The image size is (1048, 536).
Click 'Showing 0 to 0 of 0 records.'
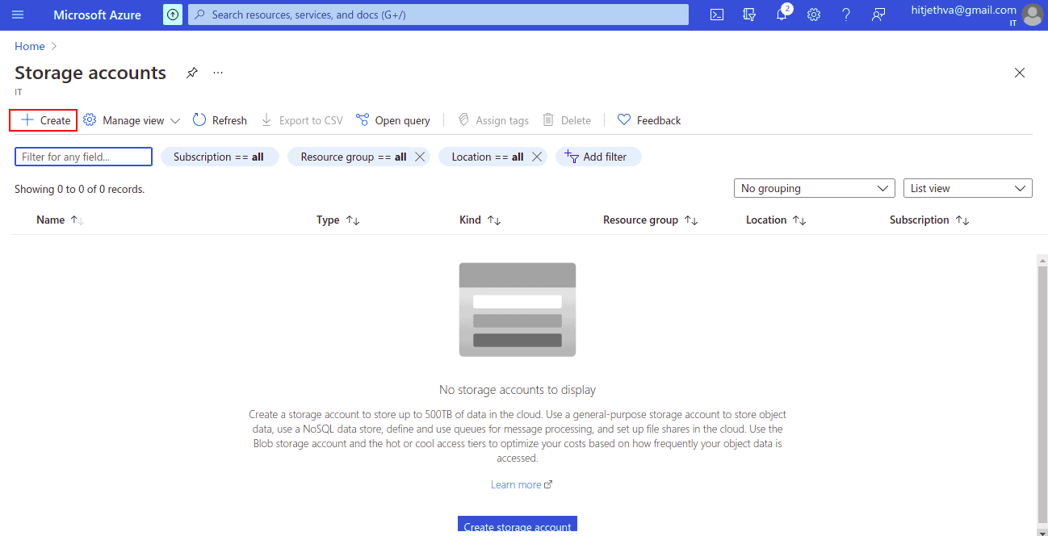[80, 189]
